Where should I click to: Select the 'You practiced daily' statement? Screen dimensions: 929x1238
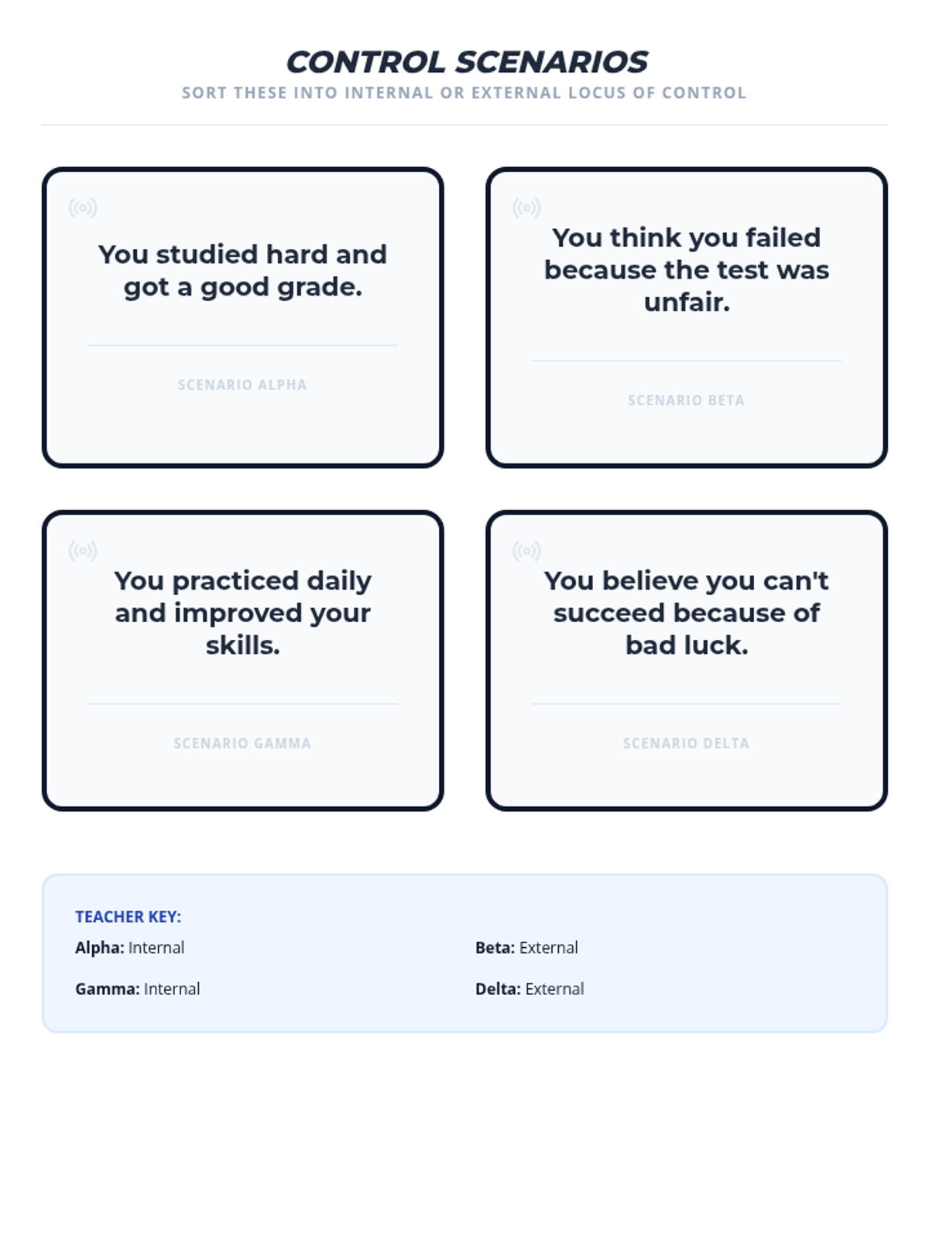242,613
